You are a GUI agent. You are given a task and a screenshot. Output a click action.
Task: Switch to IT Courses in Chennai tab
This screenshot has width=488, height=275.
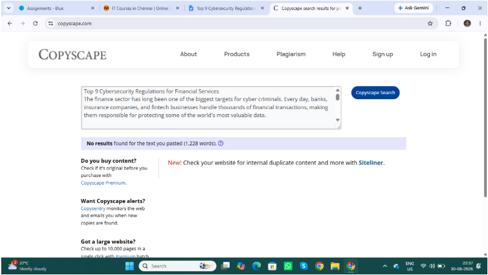pos(140,8)
